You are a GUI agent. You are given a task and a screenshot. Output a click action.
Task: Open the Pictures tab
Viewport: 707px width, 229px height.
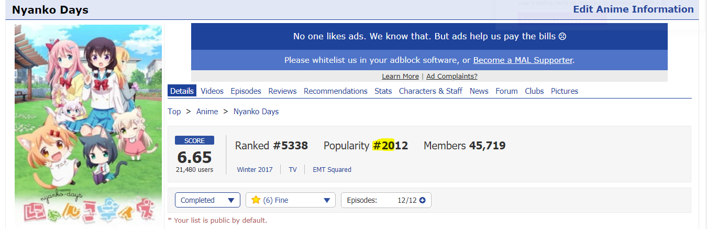pos(565,91)
